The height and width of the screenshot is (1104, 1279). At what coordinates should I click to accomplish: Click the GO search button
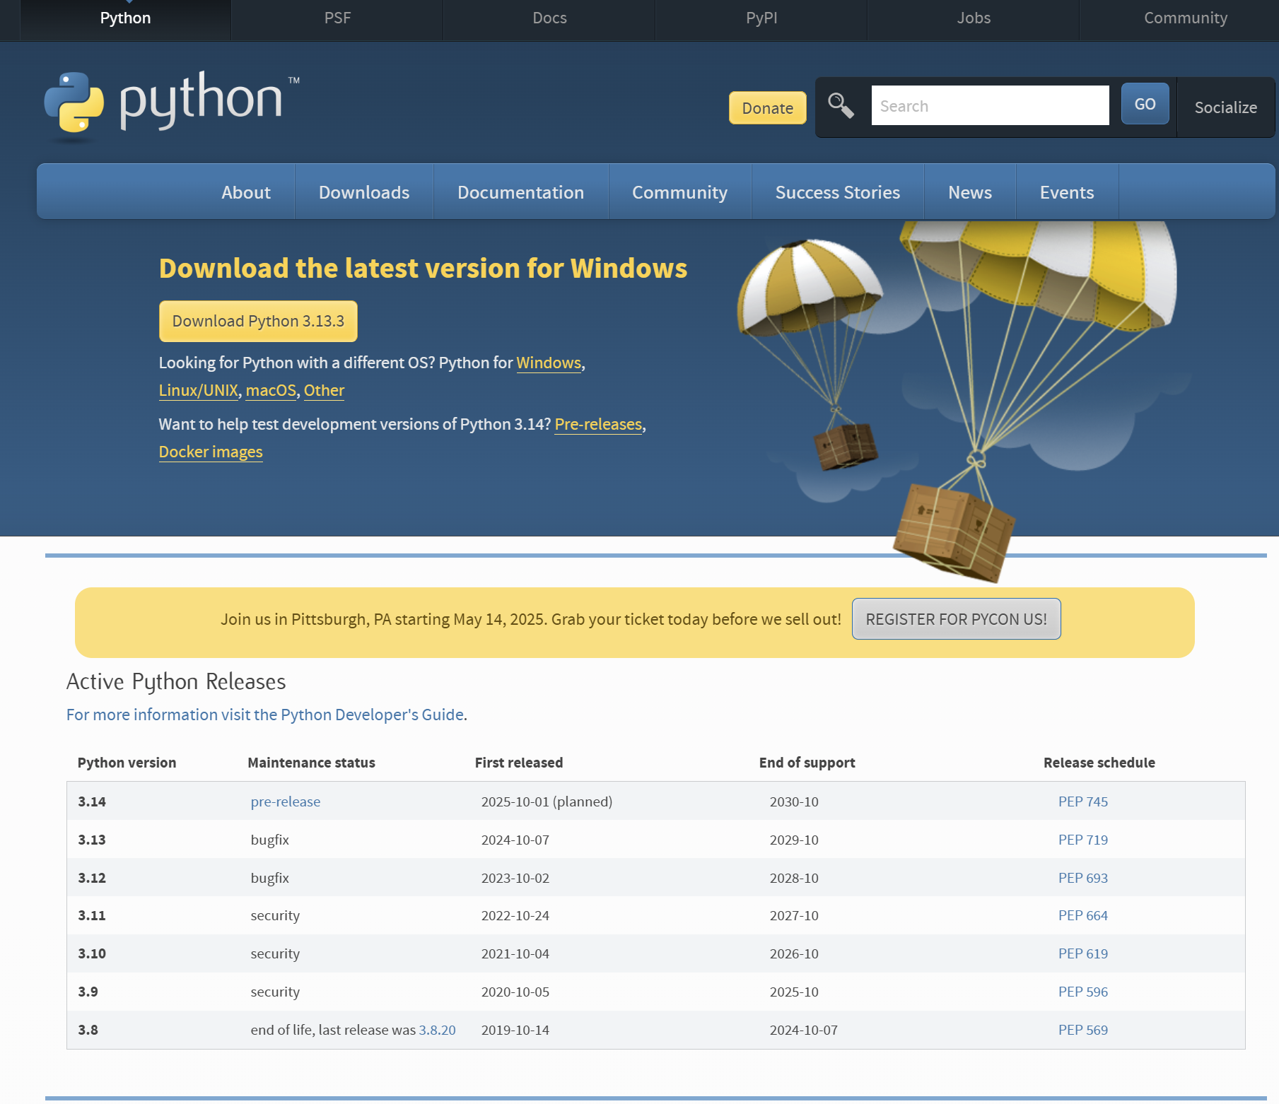click(1145, 104)
